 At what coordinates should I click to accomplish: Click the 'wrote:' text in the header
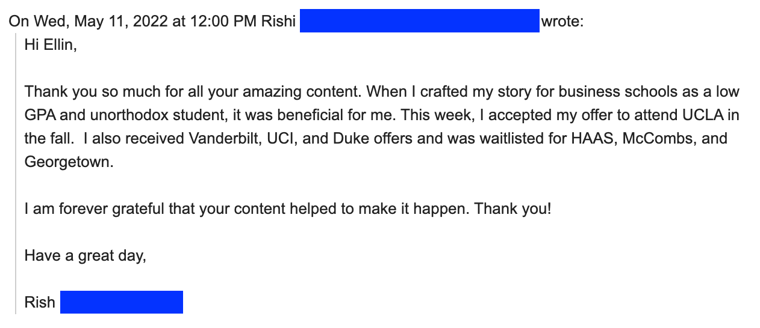(562, 22)
